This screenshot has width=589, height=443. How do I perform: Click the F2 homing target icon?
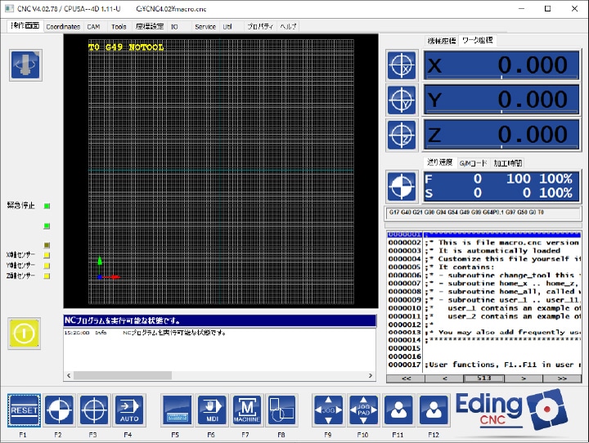click(x=59, y=410)
